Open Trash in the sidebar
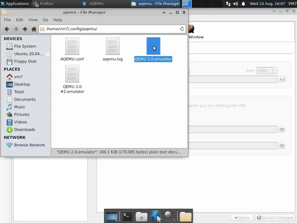This screenshot has height=223, width=297. point(19,92)
